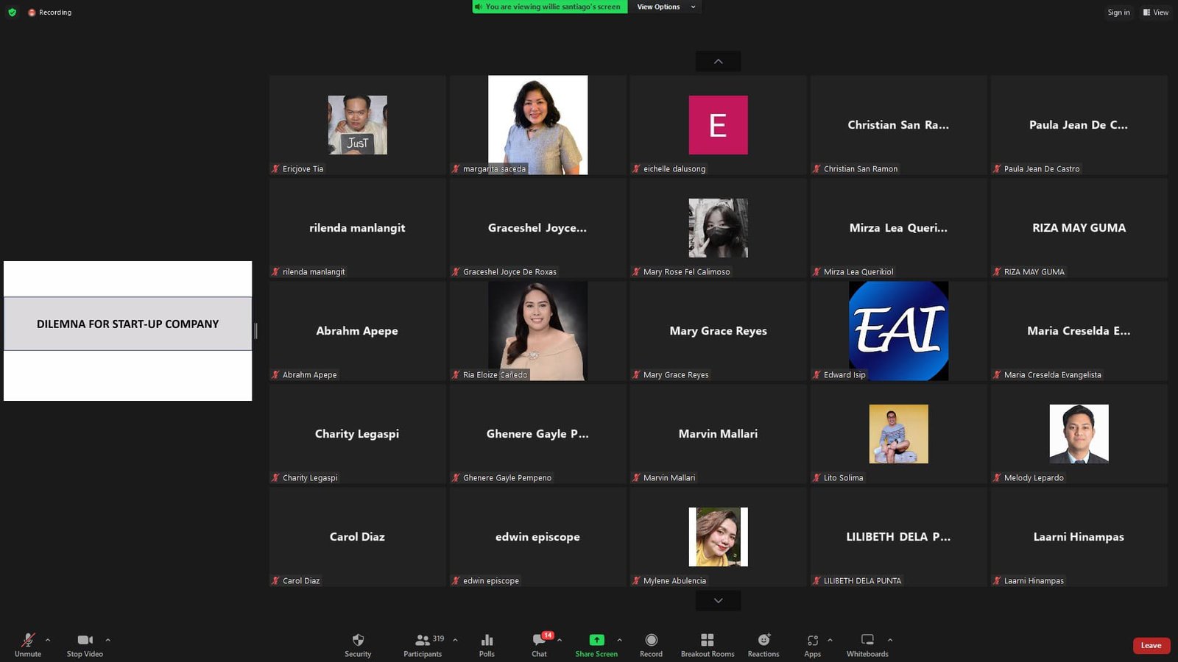Open the Participants panel
Image resolution: width=1178 pixels, height=662 pixels.
(x=423, y=640)
